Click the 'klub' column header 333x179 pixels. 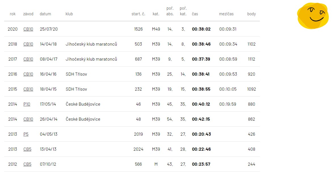69,14
